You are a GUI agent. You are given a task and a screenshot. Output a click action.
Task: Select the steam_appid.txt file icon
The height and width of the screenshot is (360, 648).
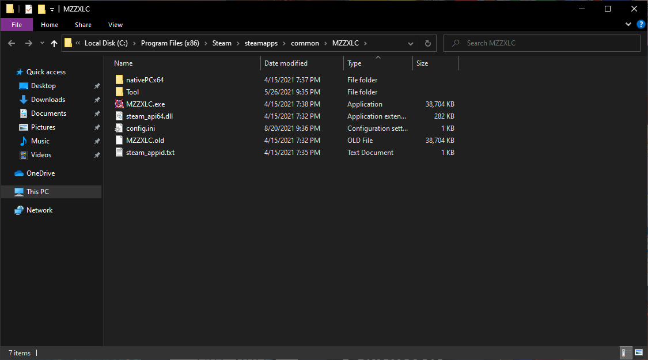pyautogui.click(x=119, y=153)
